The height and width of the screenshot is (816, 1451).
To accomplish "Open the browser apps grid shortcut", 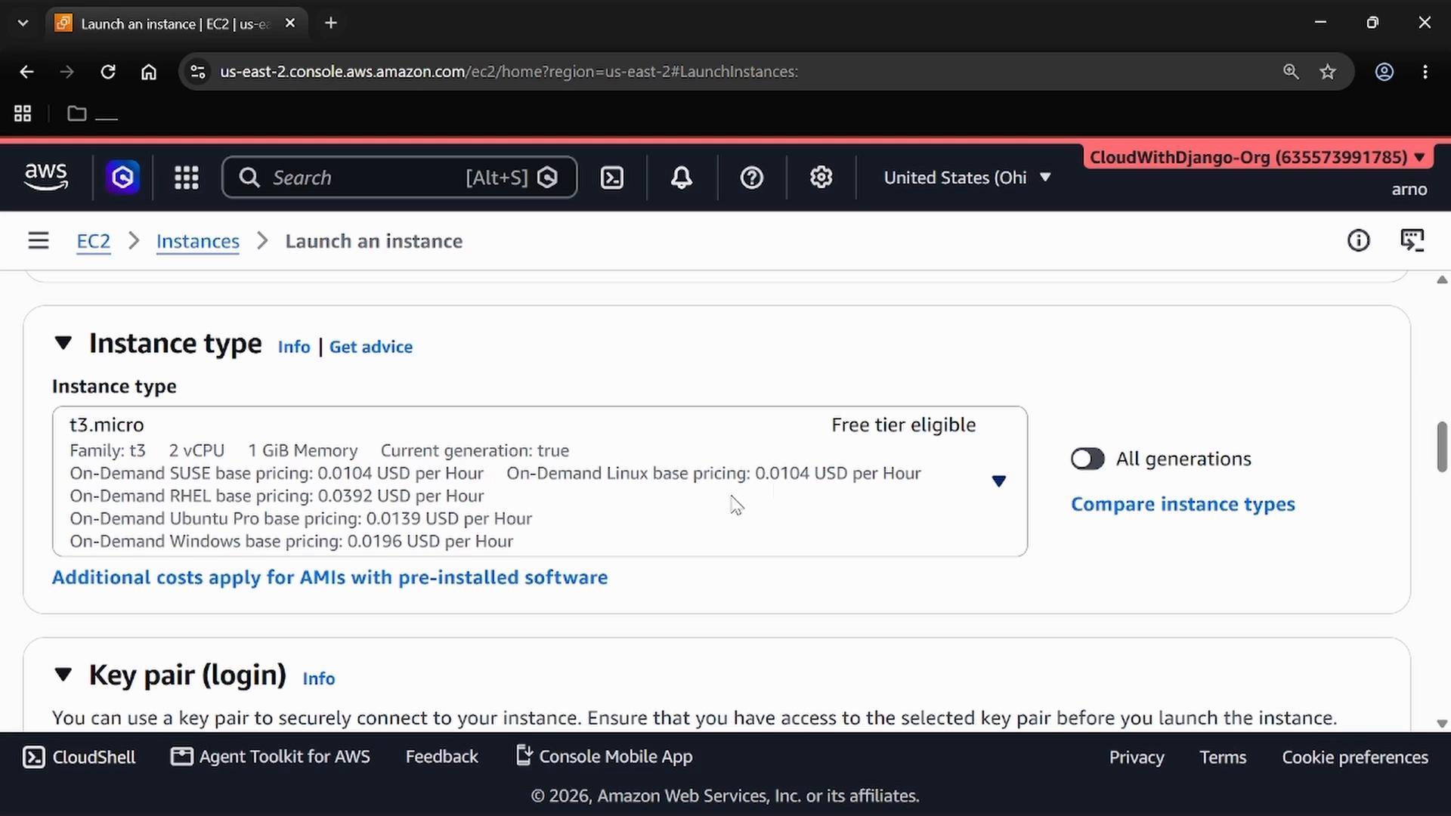I will [23, 113].
